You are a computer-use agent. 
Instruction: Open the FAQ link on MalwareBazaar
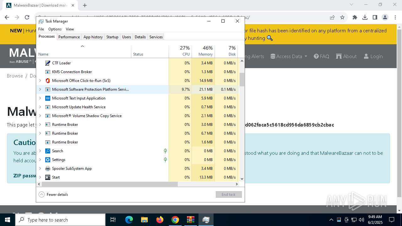pos(321,56)
